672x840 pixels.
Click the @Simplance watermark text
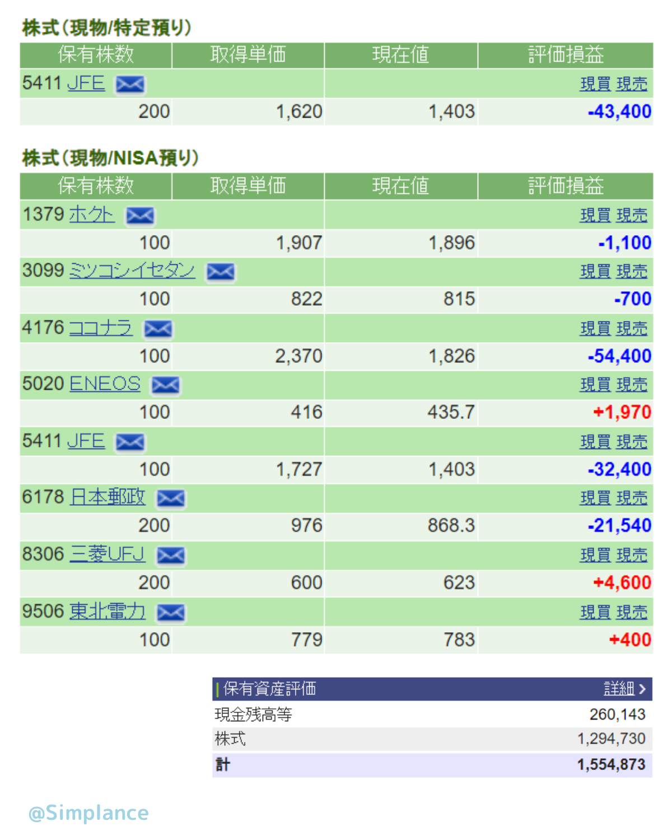[88, 813]
